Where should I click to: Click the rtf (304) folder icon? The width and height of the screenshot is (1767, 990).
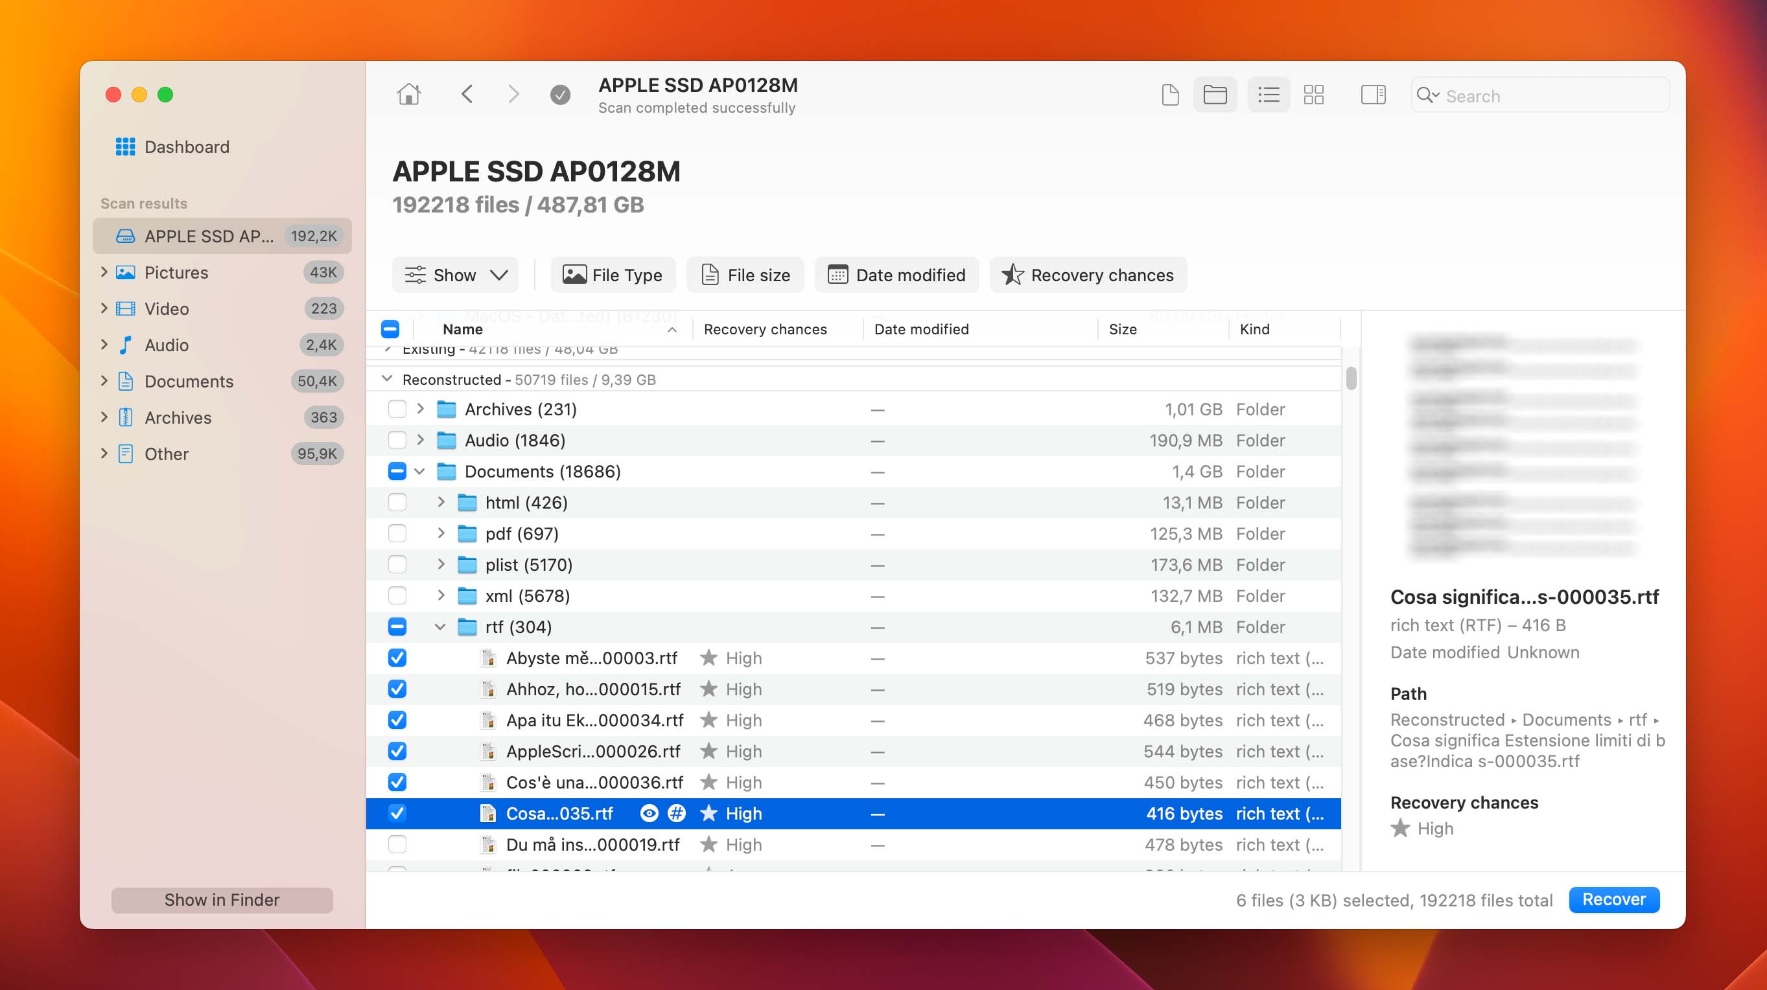(468, 627)
